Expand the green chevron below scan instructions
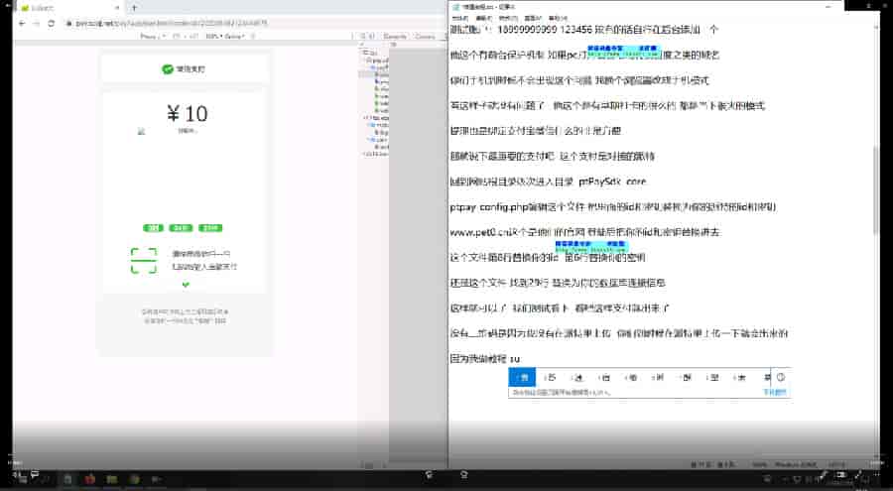 pos(185,286)
